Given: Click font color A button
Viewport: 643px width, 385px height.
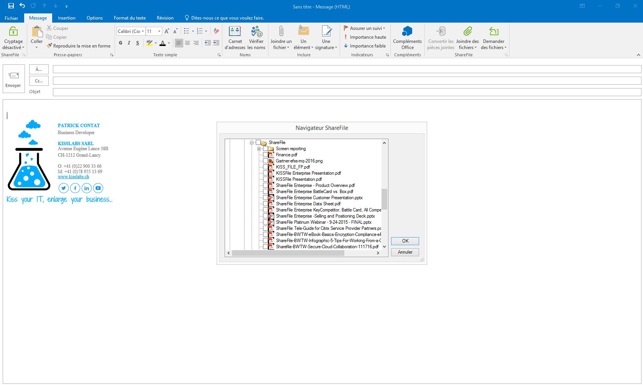Looking at the screenshot, I should [x=163, y=43].
